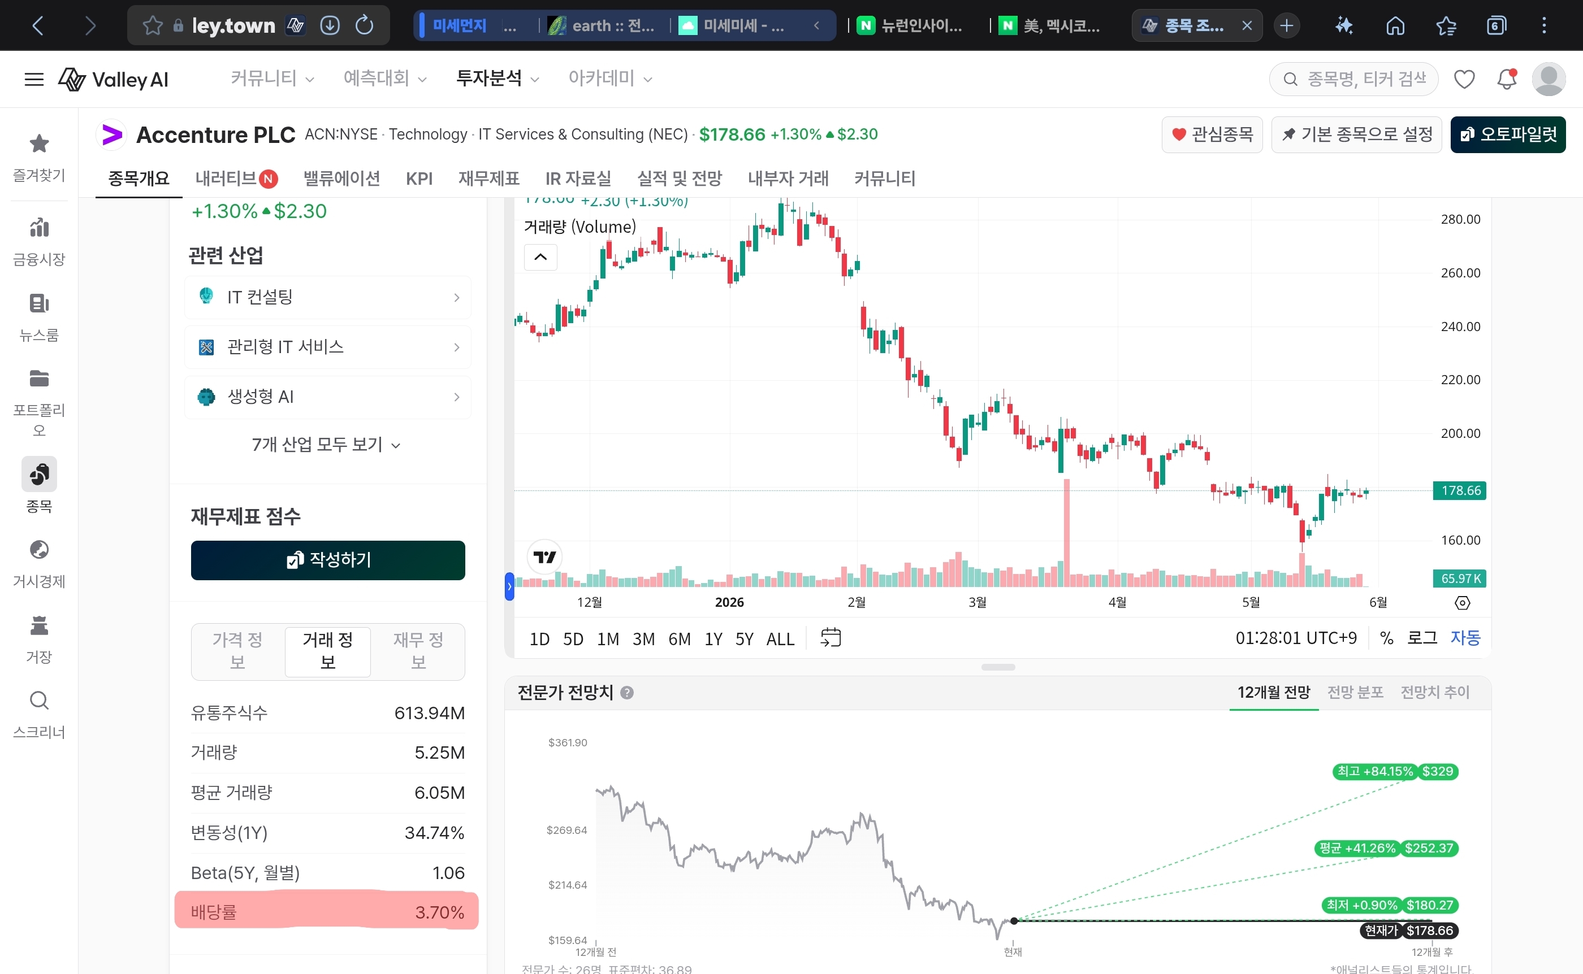Open the notifications bell
Viewport: 1583px width, 974px height.
[x=1507, y=79]
